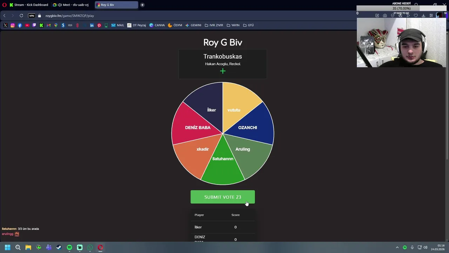
Task: Open the CANVA bookmark
Action: click(x=157, y=25)
